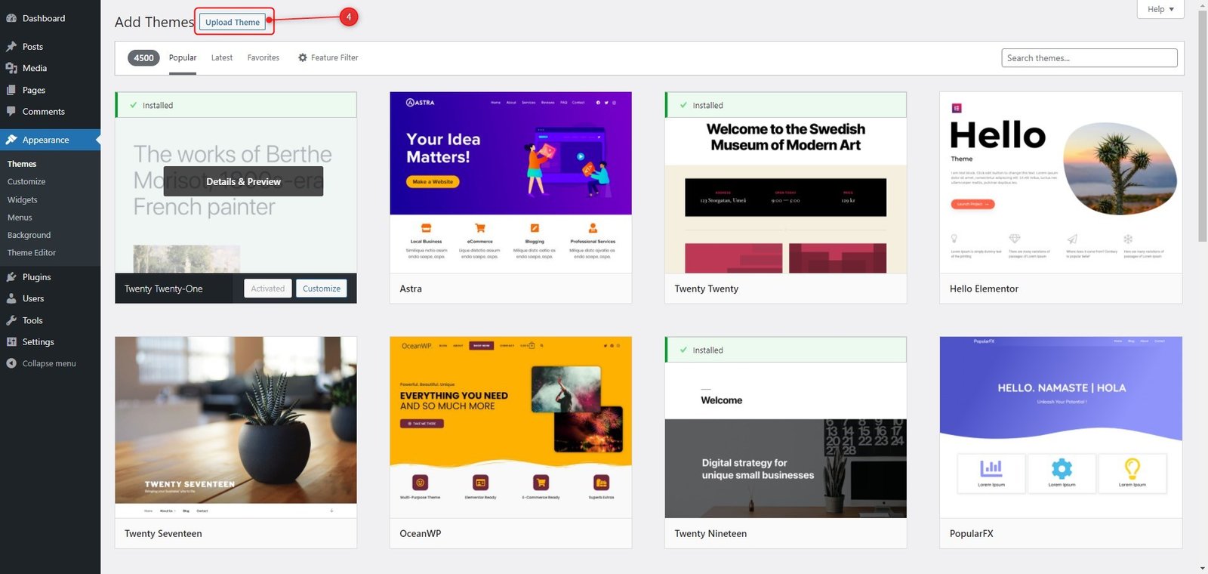Select the Hello Elementor theme thumbnail
This screenshot has width=1208, height=574.
tap(1061, 182)
